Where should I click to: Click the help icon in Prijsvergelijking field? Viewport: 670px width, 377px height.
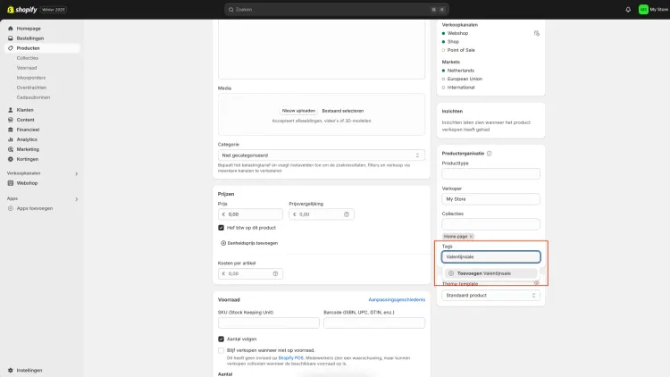pos(347,214)
